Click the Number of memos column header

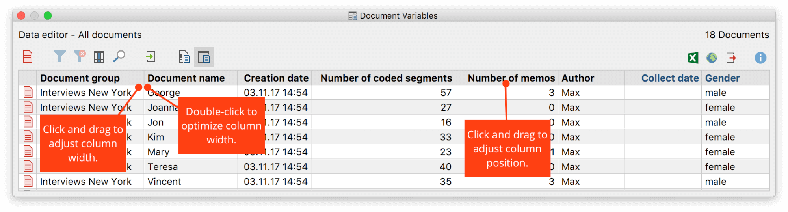[x=507, y=78]
